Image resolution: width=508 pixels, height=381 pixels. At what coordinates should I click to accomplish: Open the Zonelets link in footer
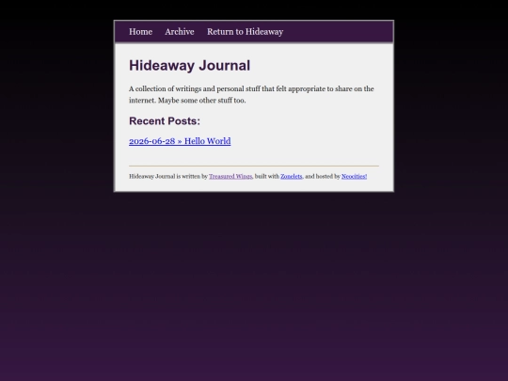tap(292, 176)
